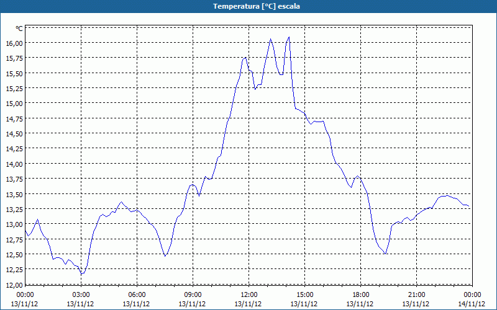
Task: Click the 12:00 time axis label
Action: (249, 295)
